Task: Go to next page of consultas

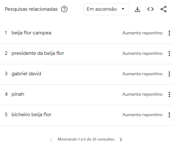Action: coord(121,140)
